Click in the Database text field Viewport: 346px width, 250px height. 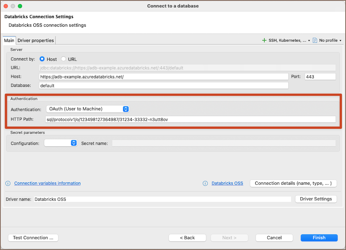163,86
